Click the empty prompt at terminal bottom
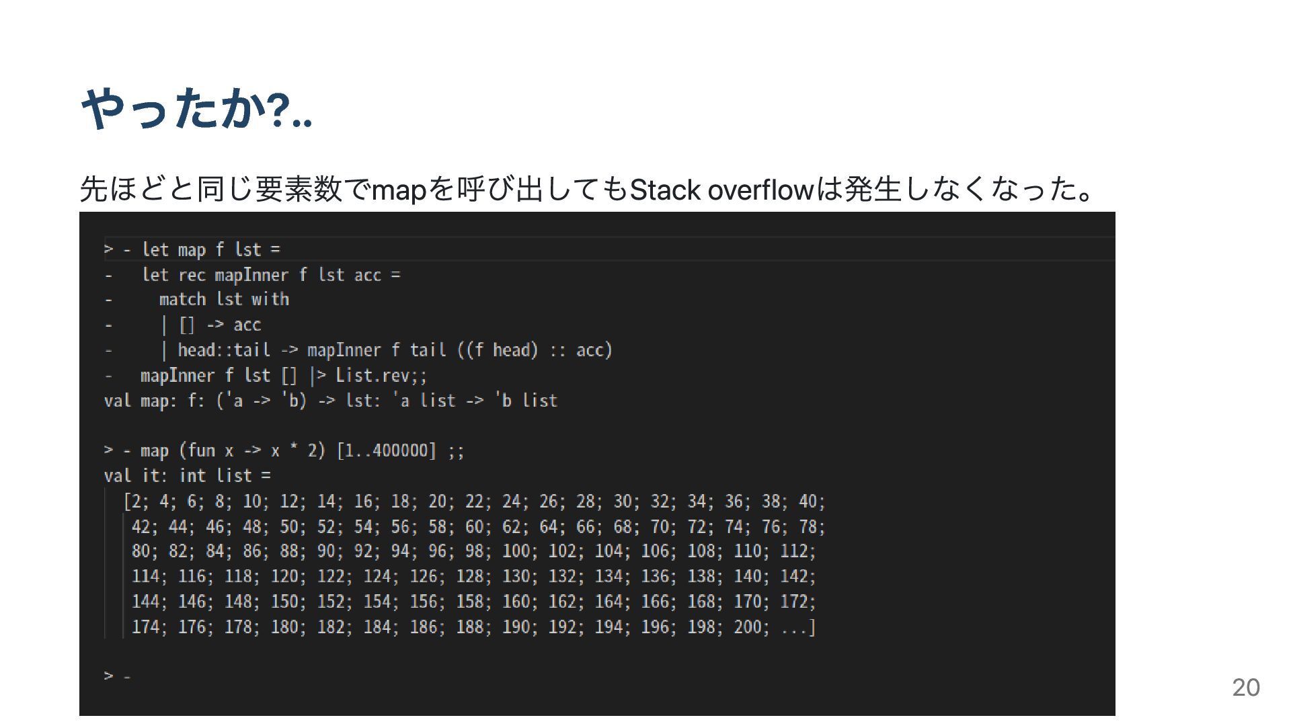Image resolution: width=1291 pixels, height=726 pixels. pos(118,676)
